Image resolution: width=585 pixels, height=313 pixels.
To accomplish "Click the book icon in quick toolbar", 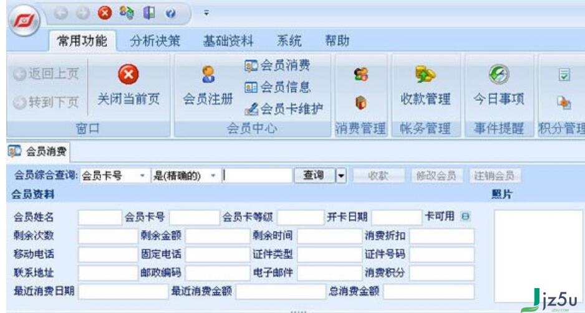I will (149, 13).
